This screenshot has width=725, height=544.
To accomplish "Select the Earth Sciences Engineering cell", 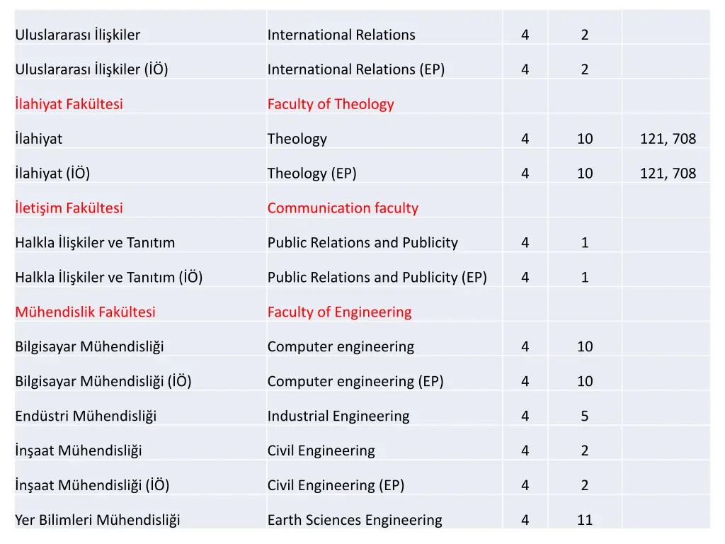I will [355, 520].
